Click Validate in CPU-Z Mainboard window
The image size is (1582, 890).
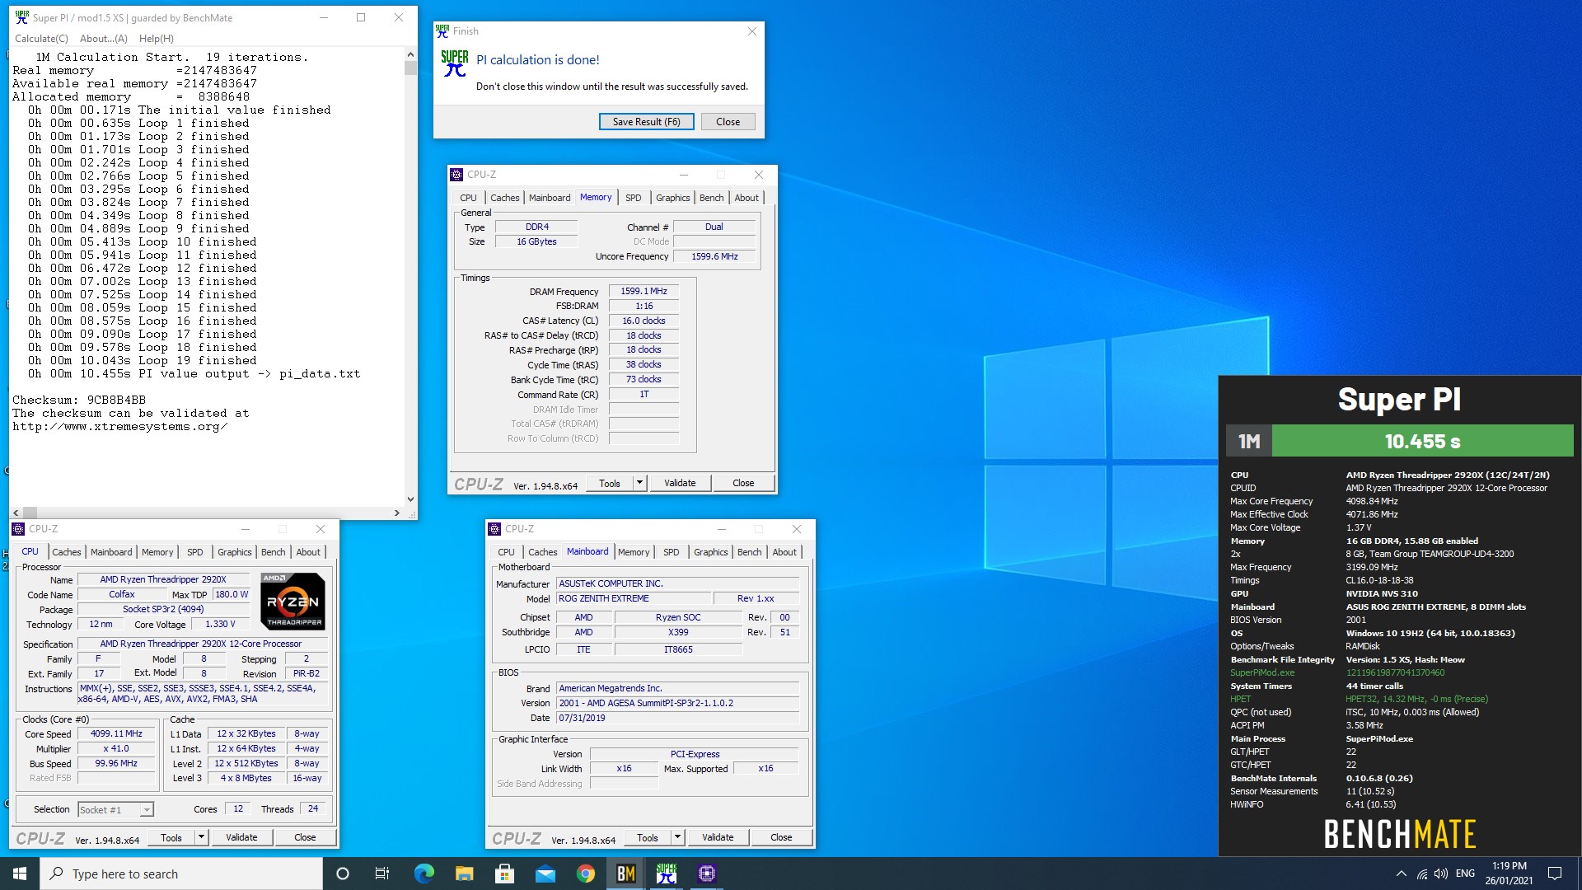click(x=718, y=837)
